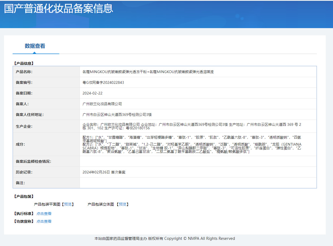The width and height of the screenshot is (333, 246).
Task: Click the 生产企业 label cell
Action: coord(46,126)
